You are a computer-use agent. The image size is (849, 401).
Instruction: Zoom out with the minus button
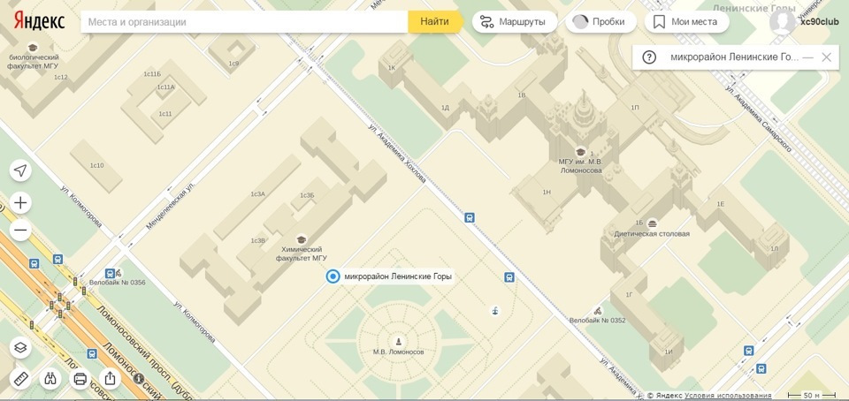[20, 231]
